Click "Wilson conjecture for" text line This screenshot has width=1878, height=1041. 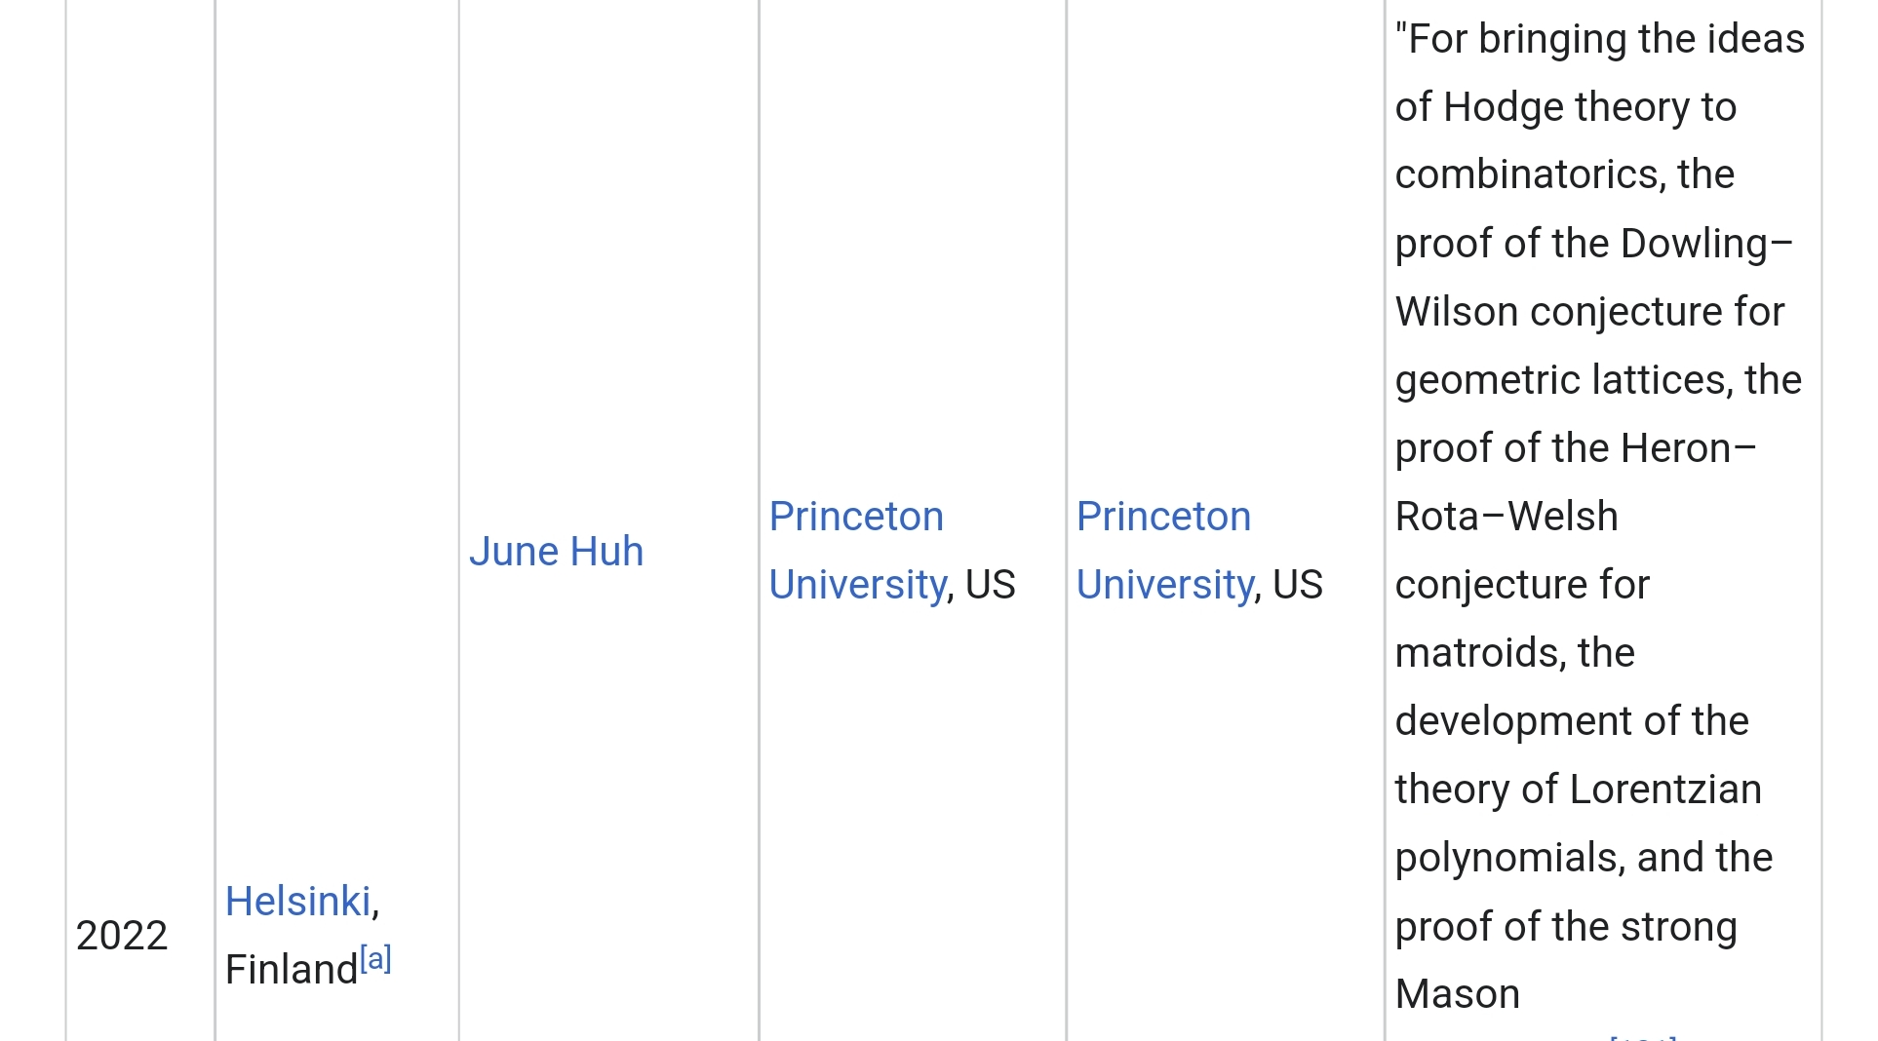[1589, 312]
